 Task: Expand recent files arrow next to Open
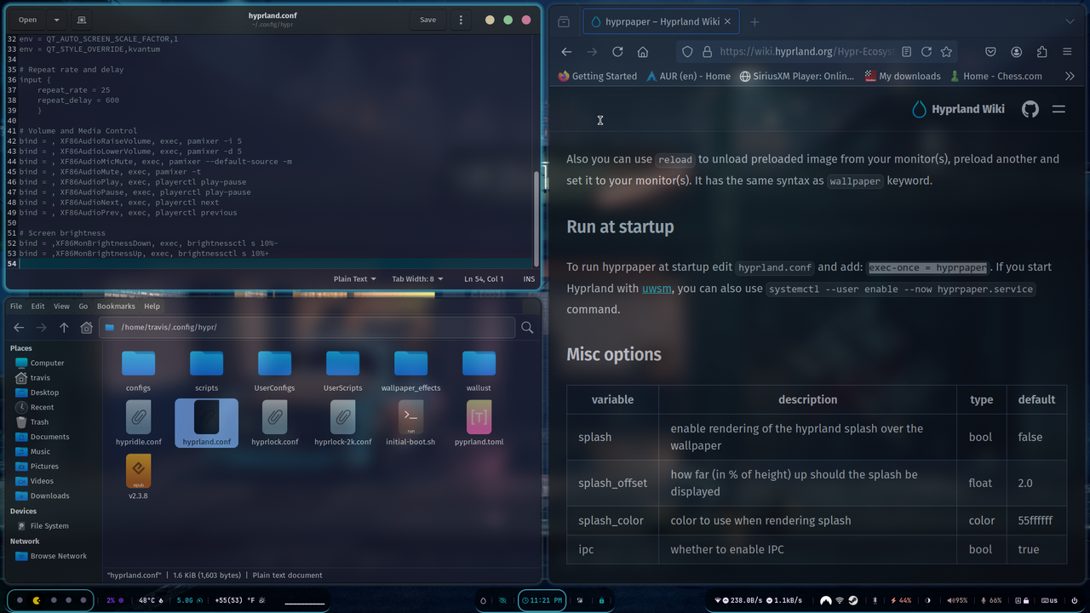point(56,20)
